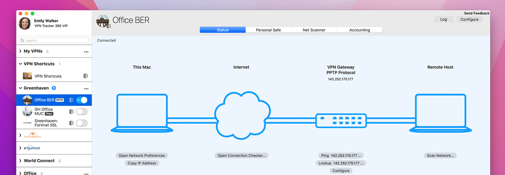Click the Open Connection Checker button
This screenshot has width=505, height=175.
pos(241,156)
